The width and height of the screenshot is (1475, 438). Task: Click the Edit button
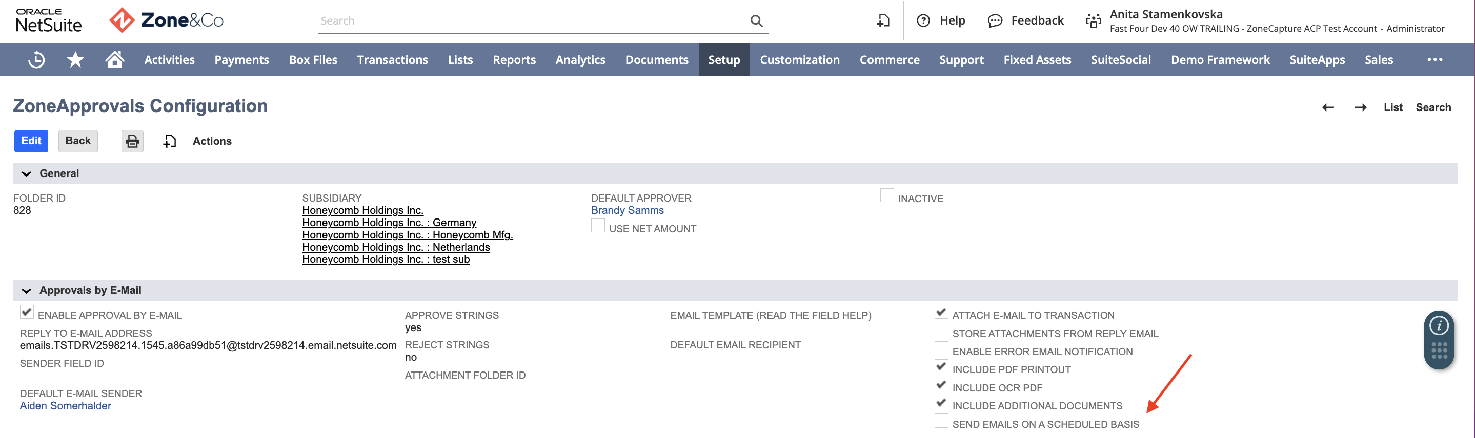31,141
